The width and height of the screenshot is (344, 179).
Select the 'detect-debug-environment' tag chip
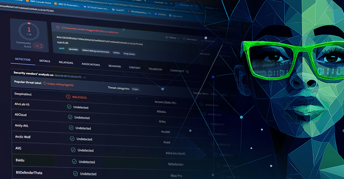[x=96, y=51]
